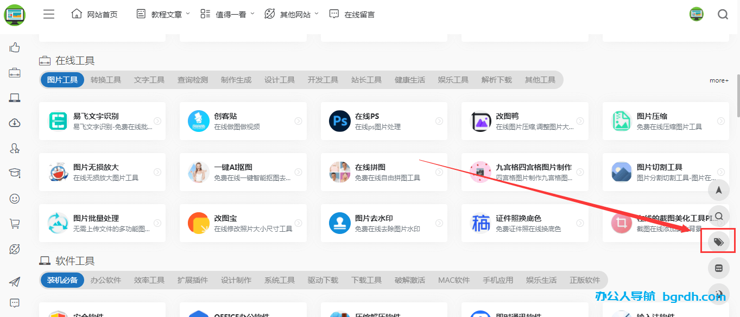740x317 pixels.
Task: Select the 图片工具 tab
Action: (x=62, y=80)
